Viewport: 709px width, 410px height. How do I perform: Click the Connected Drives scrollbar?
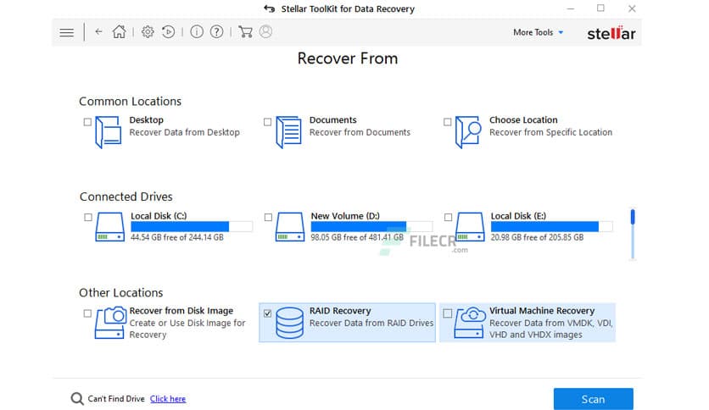(633, 235)
